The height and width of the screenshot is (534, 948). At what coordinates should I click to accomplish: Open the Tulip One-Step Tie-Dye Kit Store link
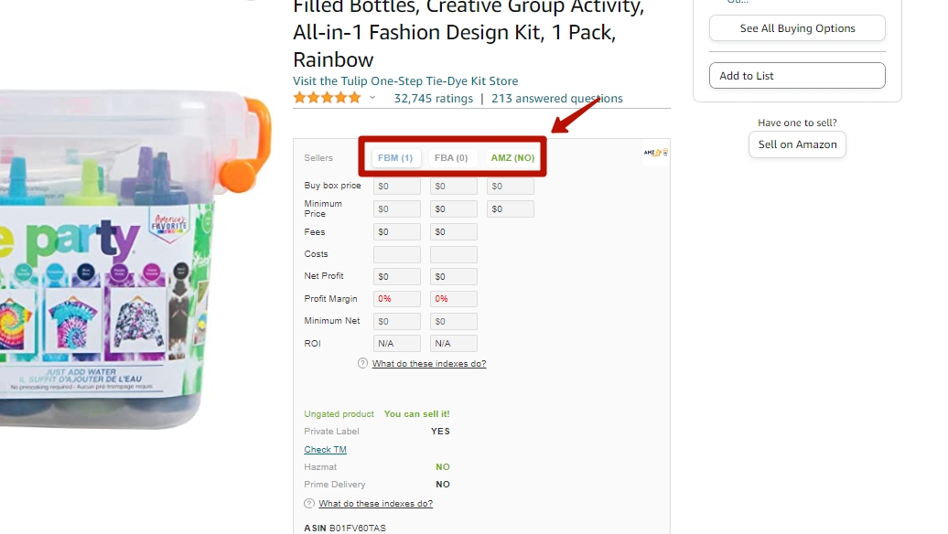coord(404,80)
